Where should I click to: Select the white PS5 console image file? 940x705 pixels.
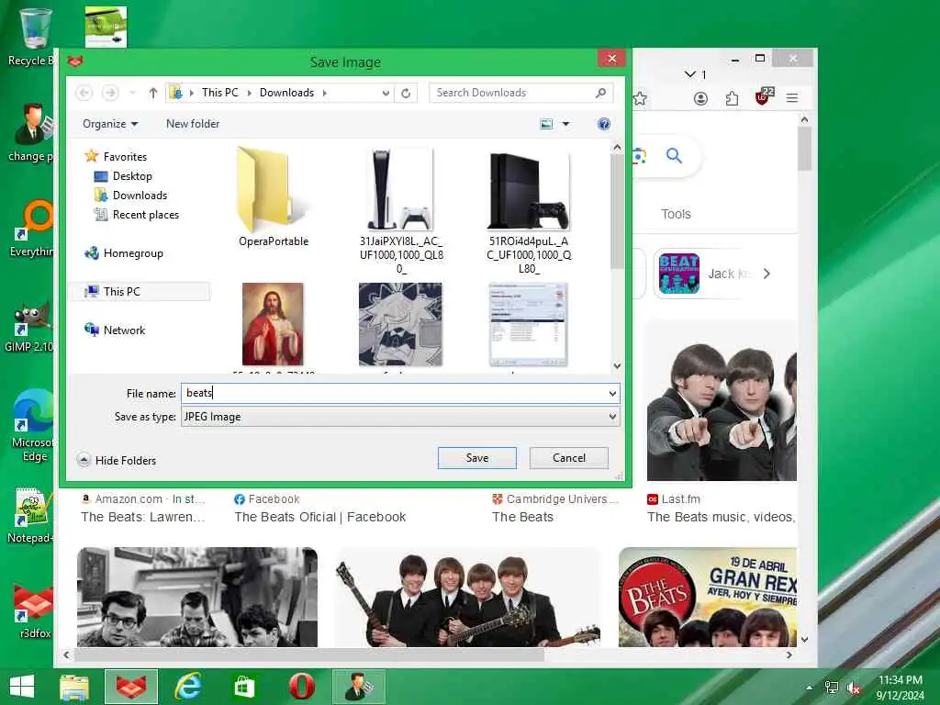click(x=401, y=212)
